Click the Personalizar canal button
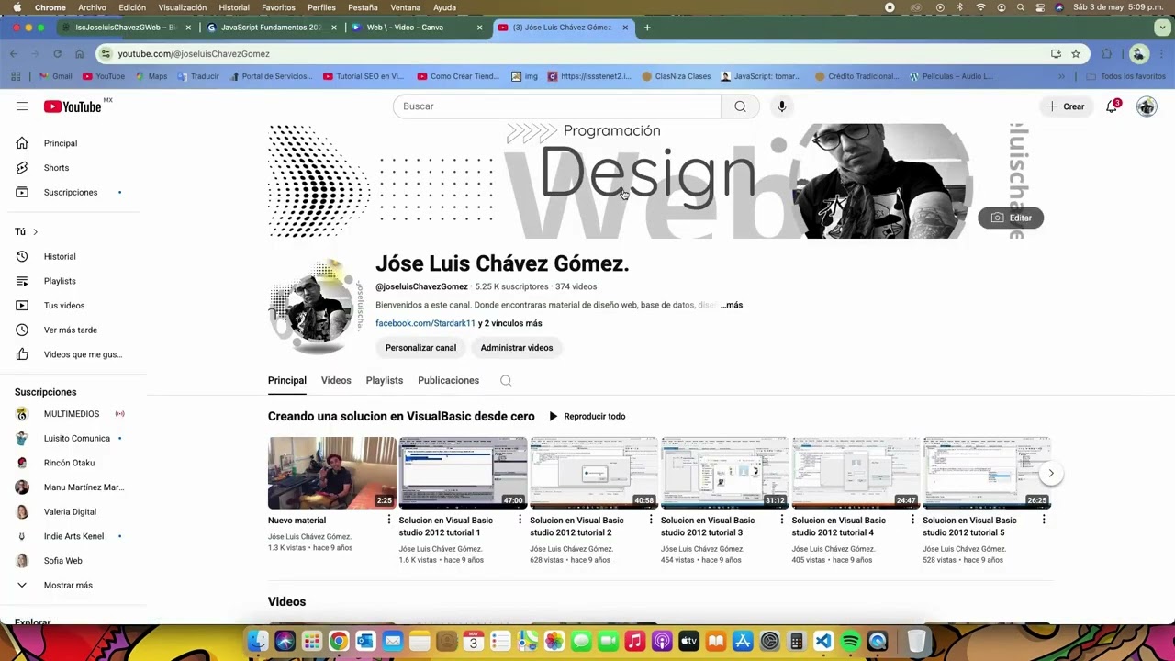The height and width of the screenshot is (661, 1175). click(420, 348)
